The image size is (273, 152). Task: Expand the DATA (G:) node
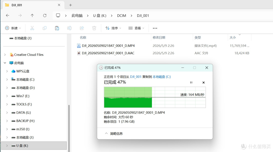click(7, 113)
